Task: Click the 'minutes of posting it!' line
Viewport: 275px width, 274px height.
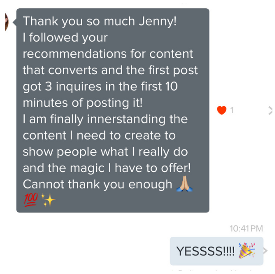Action: pos(83,103)
